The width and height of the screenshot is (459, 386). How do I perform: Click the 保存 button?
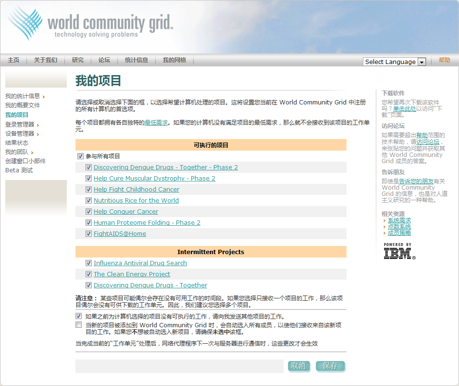[x=331, y=366]
